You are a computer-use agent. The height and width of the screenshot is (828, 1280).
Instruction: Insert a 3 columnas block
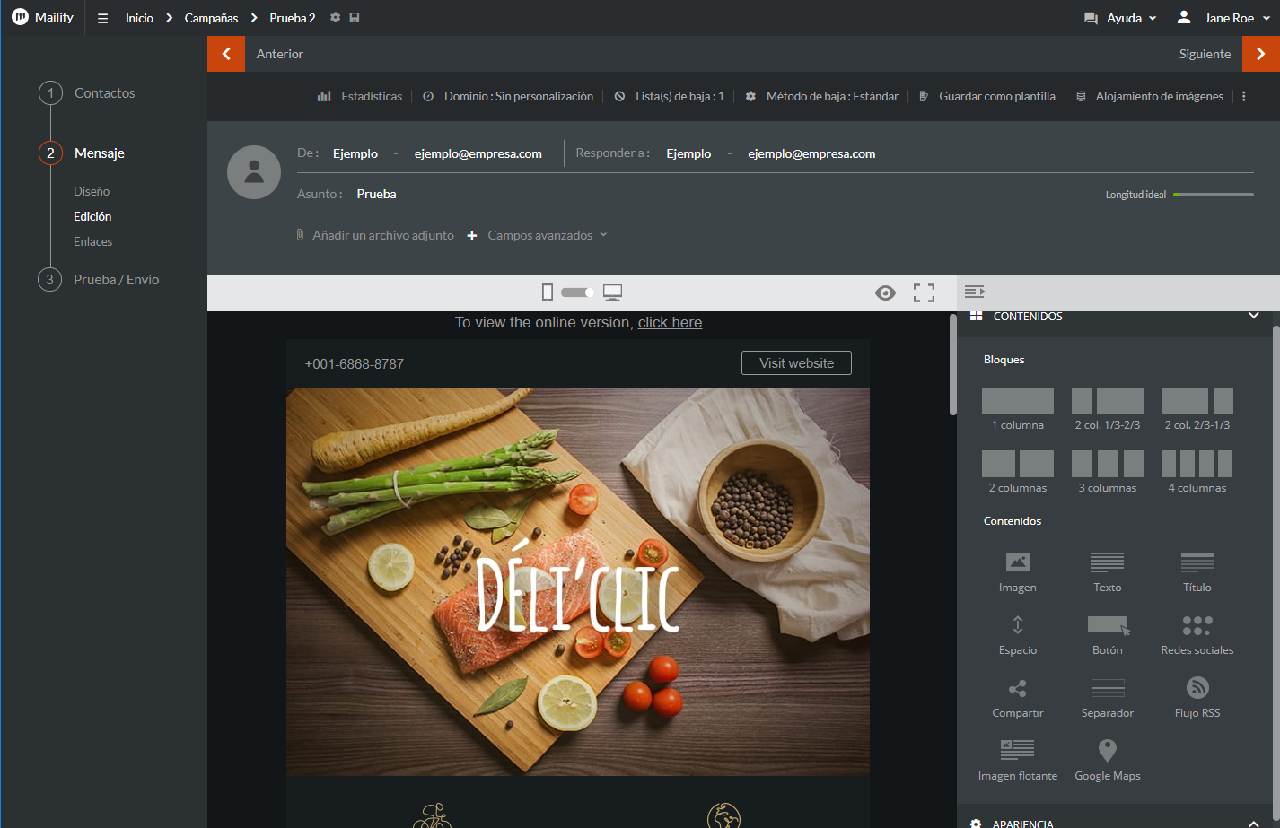pyautogui.click(x=1108, y=472)
